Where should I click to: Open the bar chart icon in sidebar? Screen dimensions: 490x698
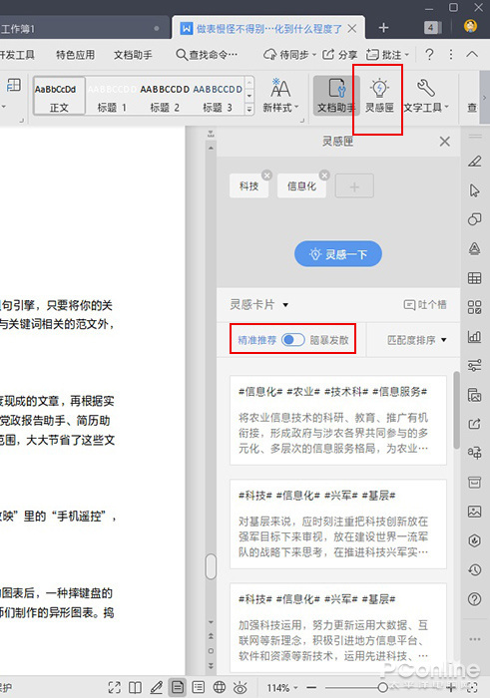[474, 337]
